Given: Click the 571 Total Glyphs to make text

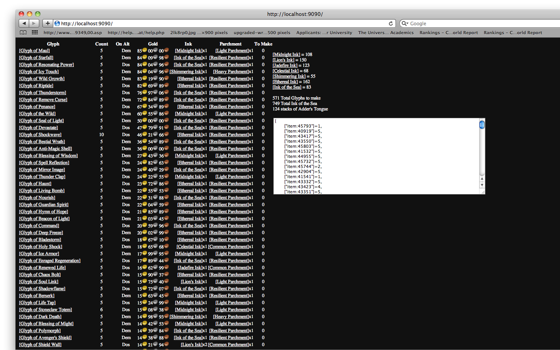Looking at the screenshot, I should 297,98.
